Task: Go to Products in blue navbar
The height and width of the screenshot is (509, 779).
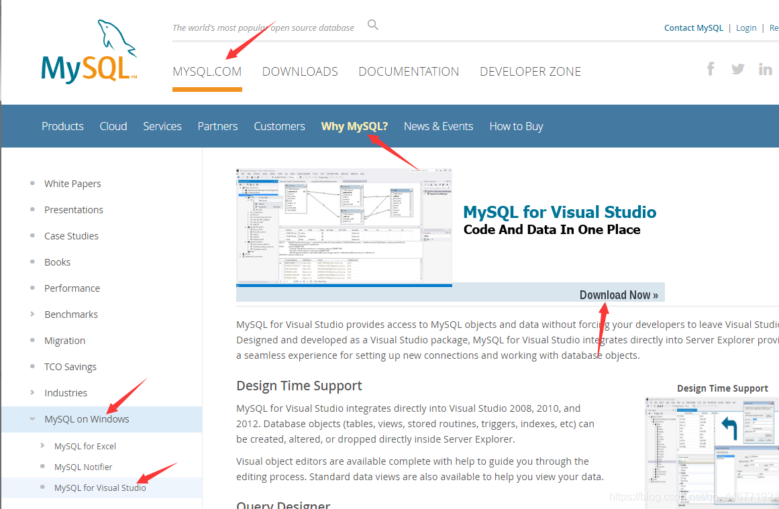Action: (x=62, y=126)
